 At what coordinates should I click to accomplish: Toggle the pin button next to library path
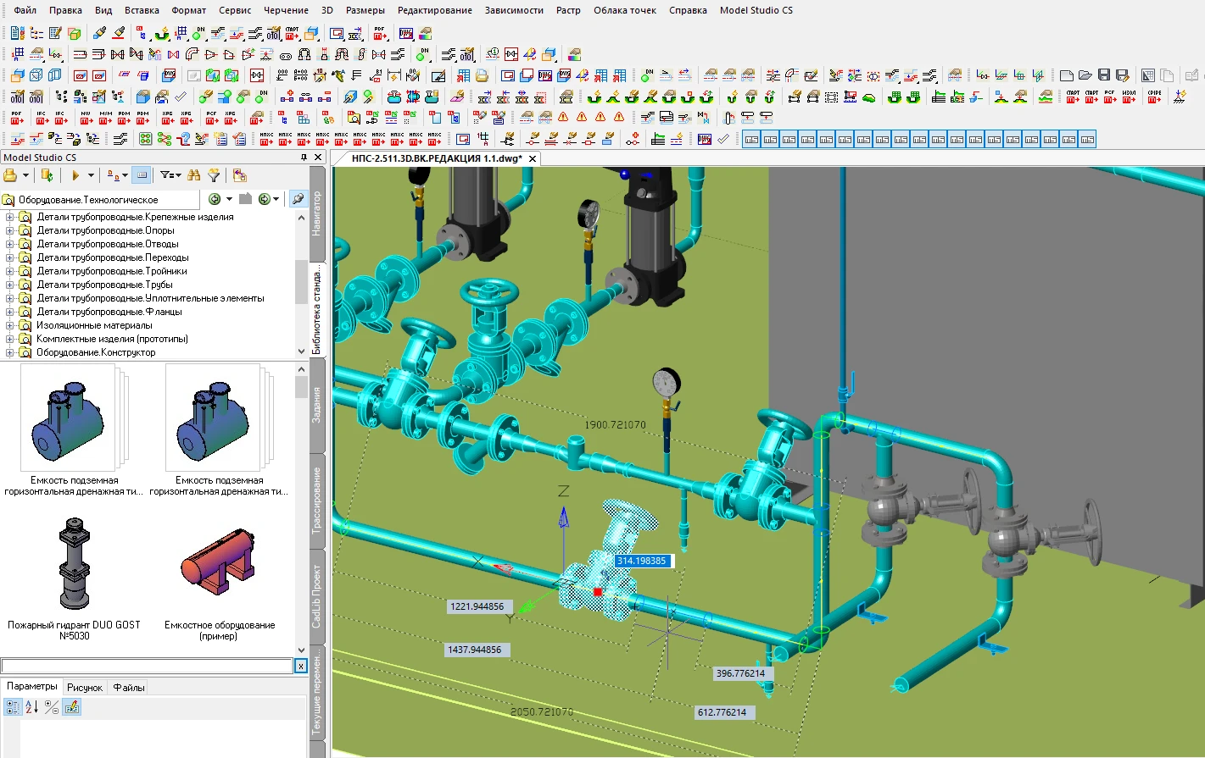tap(298, 199)
